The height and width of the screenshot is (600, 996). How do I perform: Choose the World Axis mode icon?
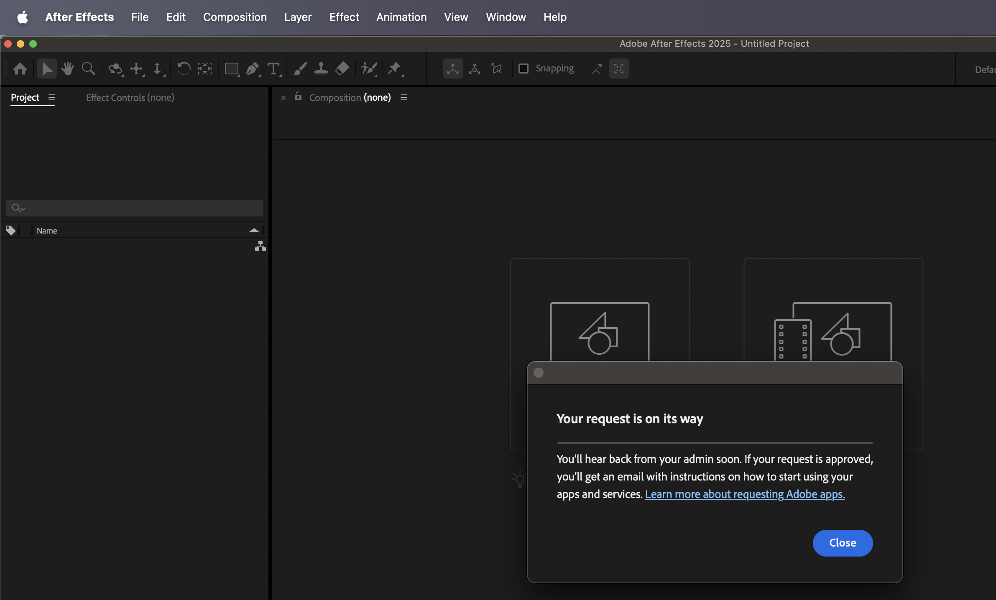coord(475,69)
